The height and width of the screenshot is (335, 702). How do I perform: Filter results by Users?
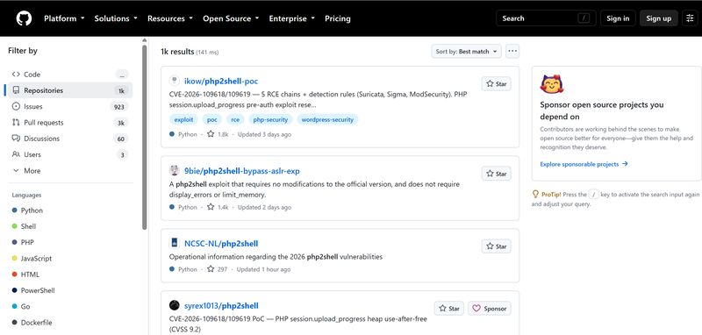(x=70, y=154)
